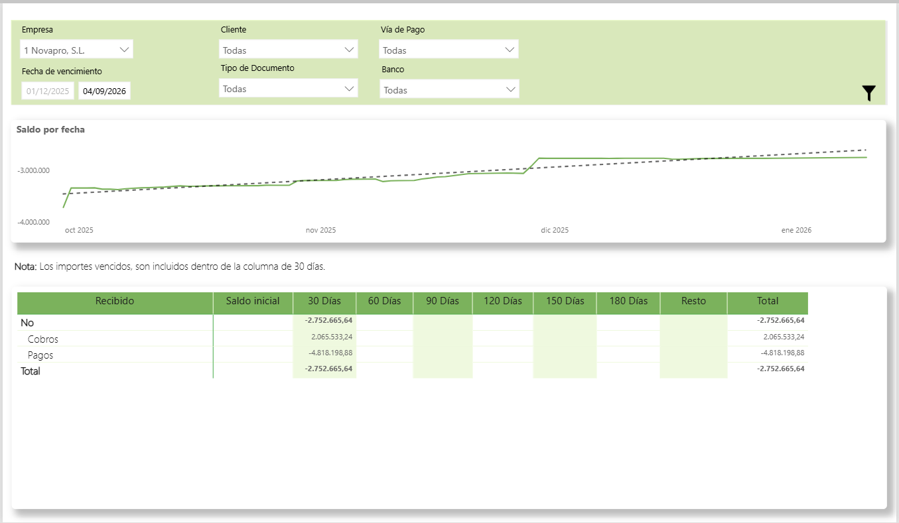Click the end date field 04/09/2026
899x523 pixels.
[x=104, y=91]
